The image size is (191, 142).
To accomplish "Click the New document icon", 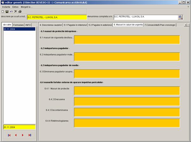I will [x=3, y=12].
